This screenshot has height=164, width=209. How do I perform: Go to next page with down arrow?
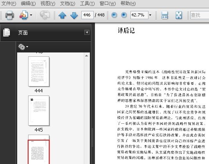(74, 15)
